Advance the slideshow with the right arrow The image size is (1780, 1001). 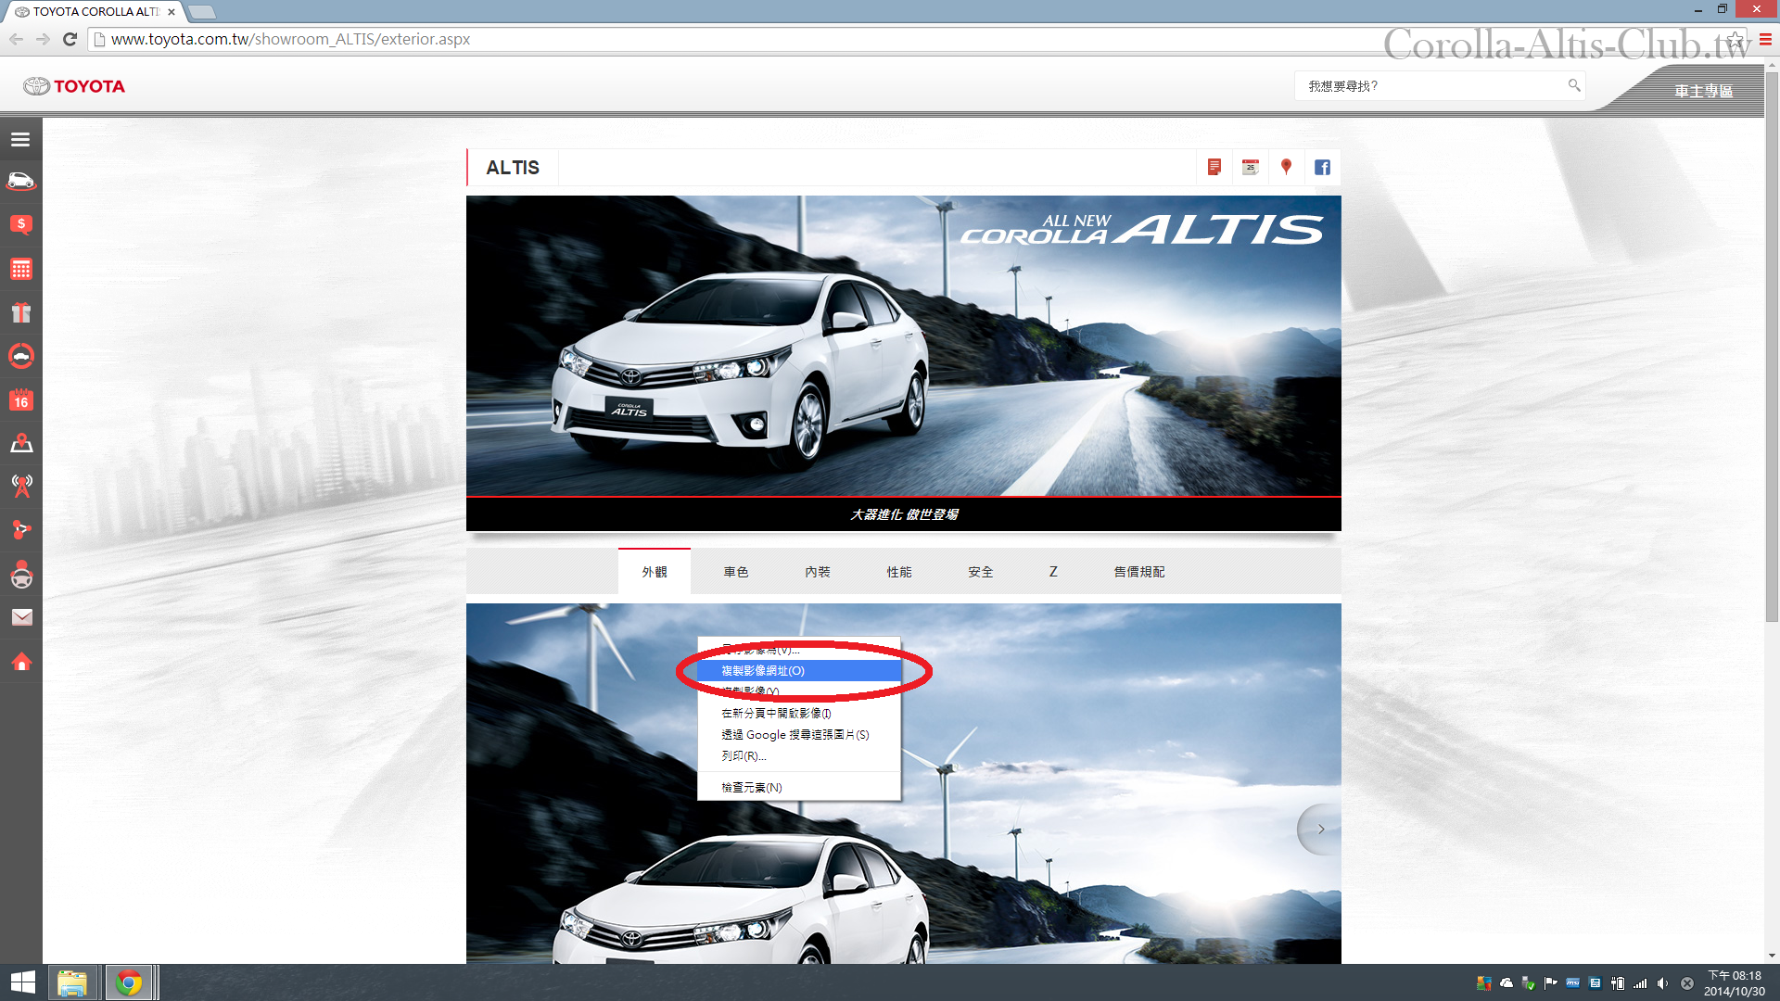(1320, 829)
